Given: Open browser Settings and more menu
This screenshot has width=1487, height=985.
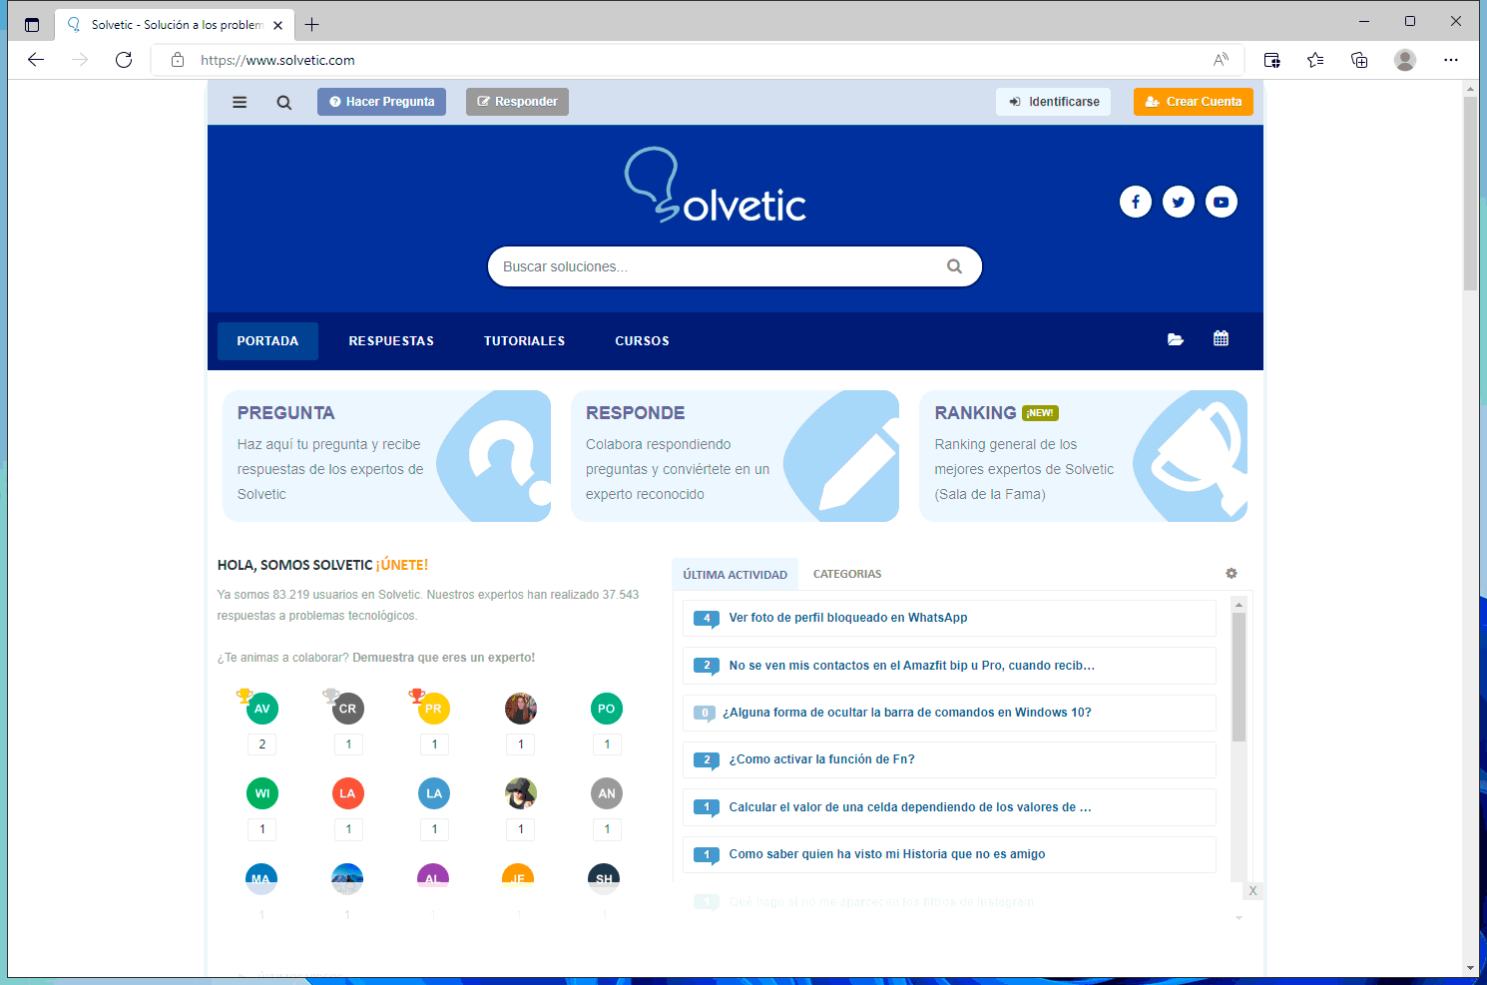Looking at the screenshot, I should click(x=1451, y=60).
